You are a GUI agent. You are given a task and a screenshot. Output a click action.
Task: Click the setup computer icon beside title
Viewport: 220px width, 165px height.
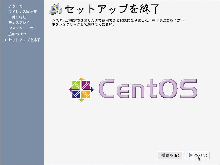click(56, 9)
